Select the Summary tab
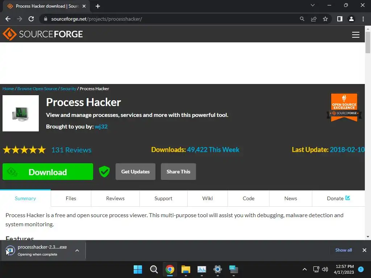The image size is (371, 278). click(x=25, y=198)
